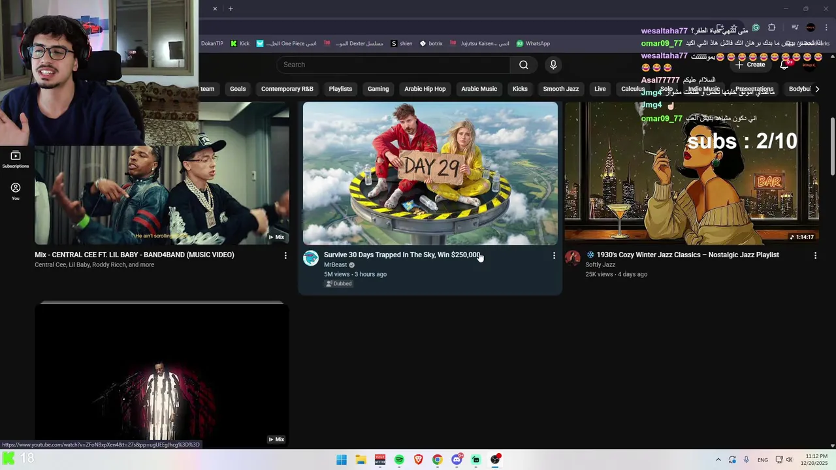Viewport: 836px width, 470px height.
Task: Open Chrome from taskbar
Action: point(438,460)
